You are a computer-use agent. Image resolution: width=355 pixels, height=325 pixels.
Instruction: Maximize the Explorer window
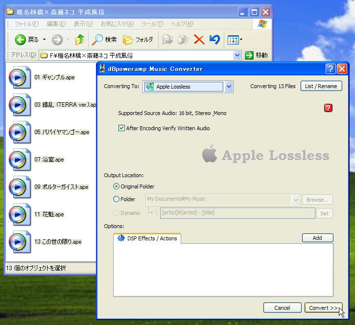(x=254, y=12)
